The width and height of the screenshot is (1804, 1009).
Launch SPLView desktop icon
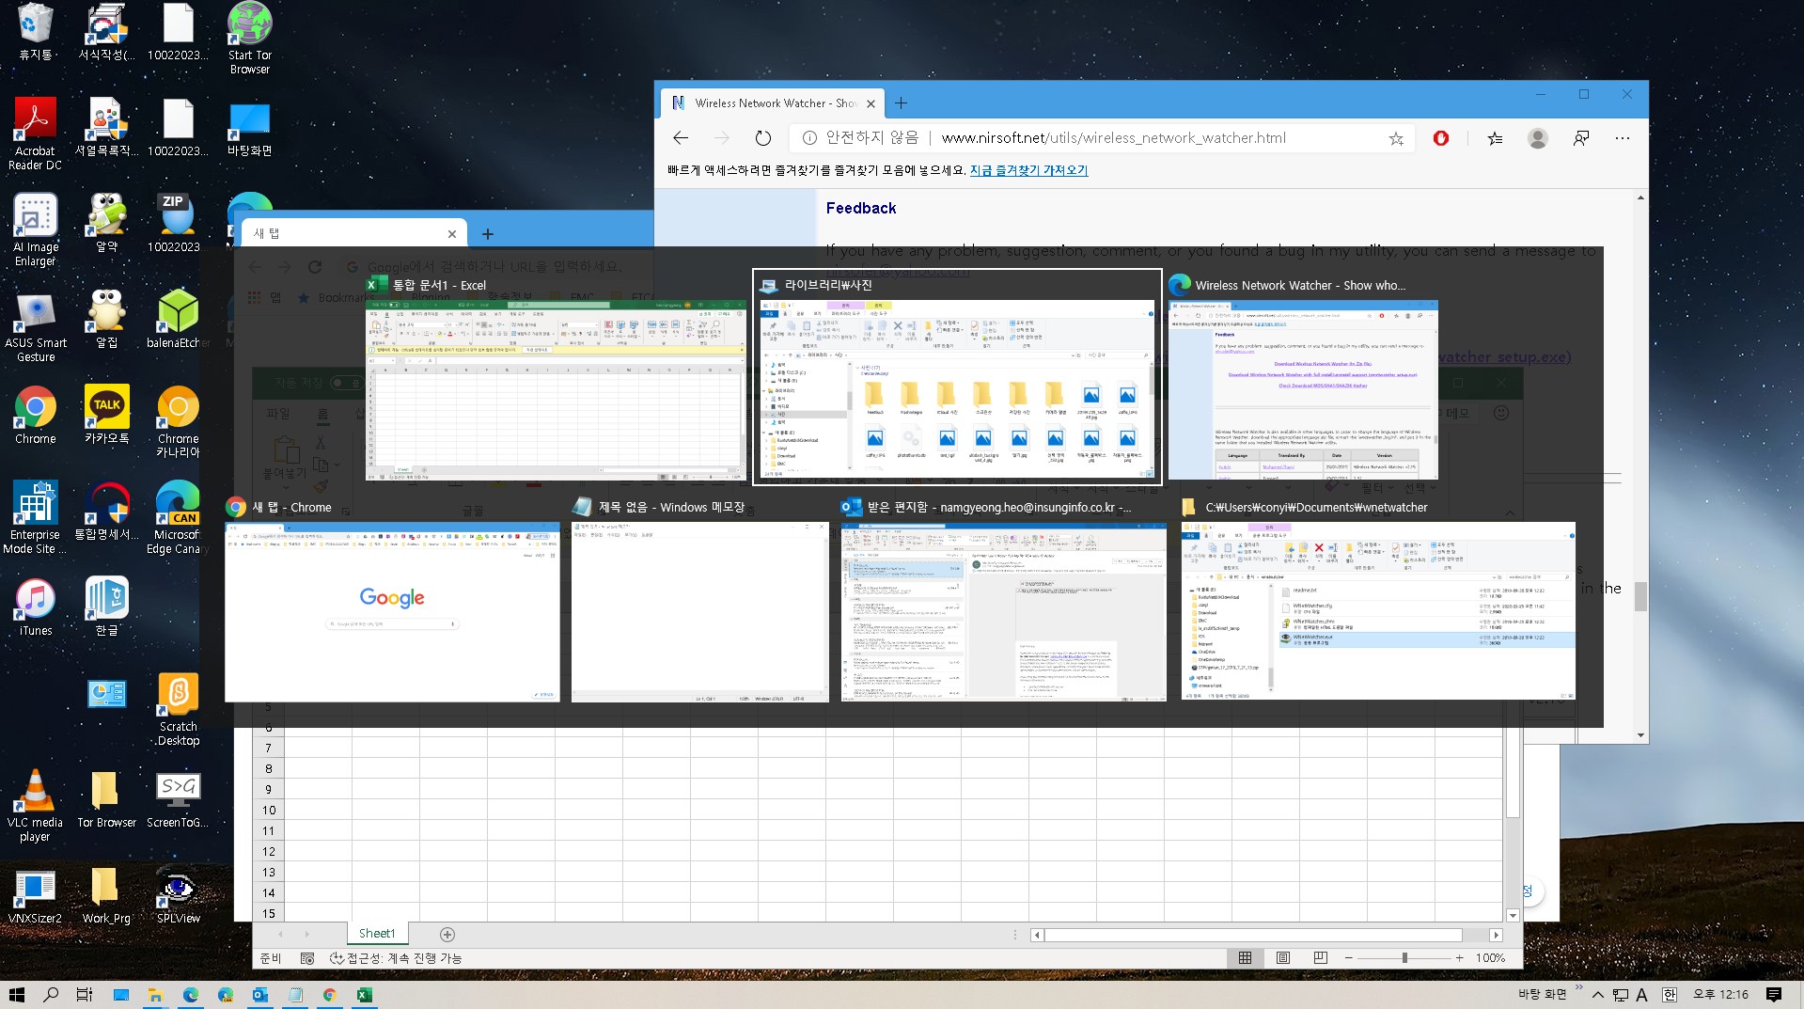click(179, 895)
